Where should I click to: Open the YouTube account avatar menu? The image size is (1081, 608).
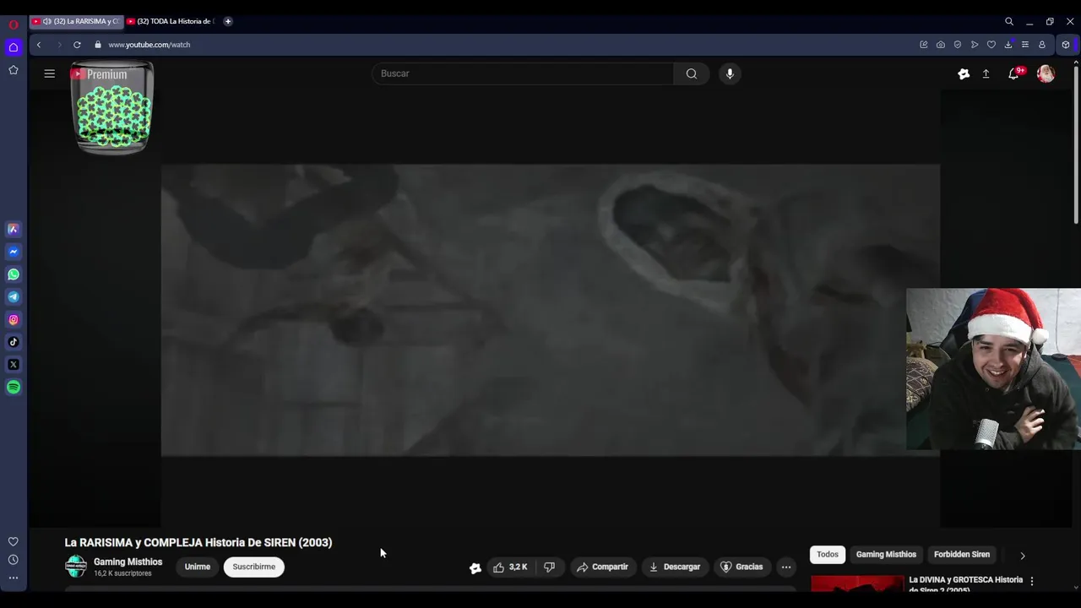point(1046,74)
